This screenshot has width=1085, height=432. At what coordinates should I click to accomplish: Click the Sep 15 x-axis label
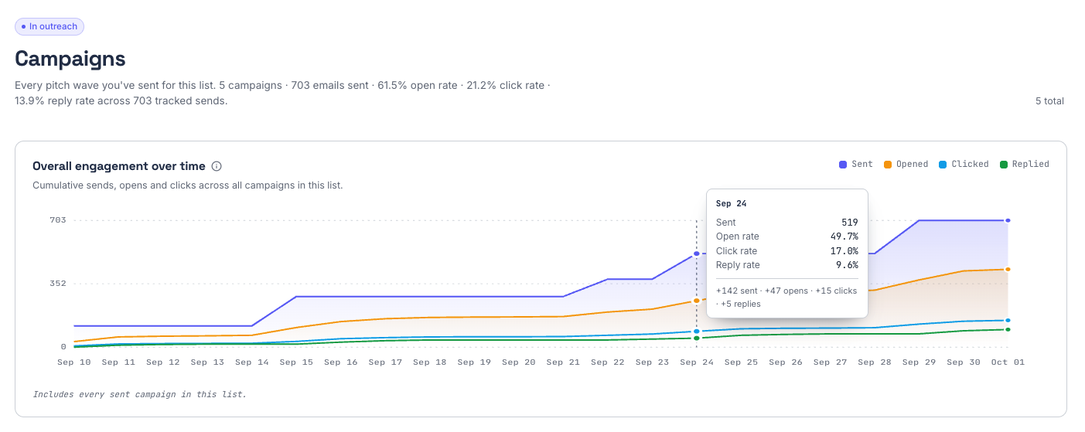click(298, 362)
